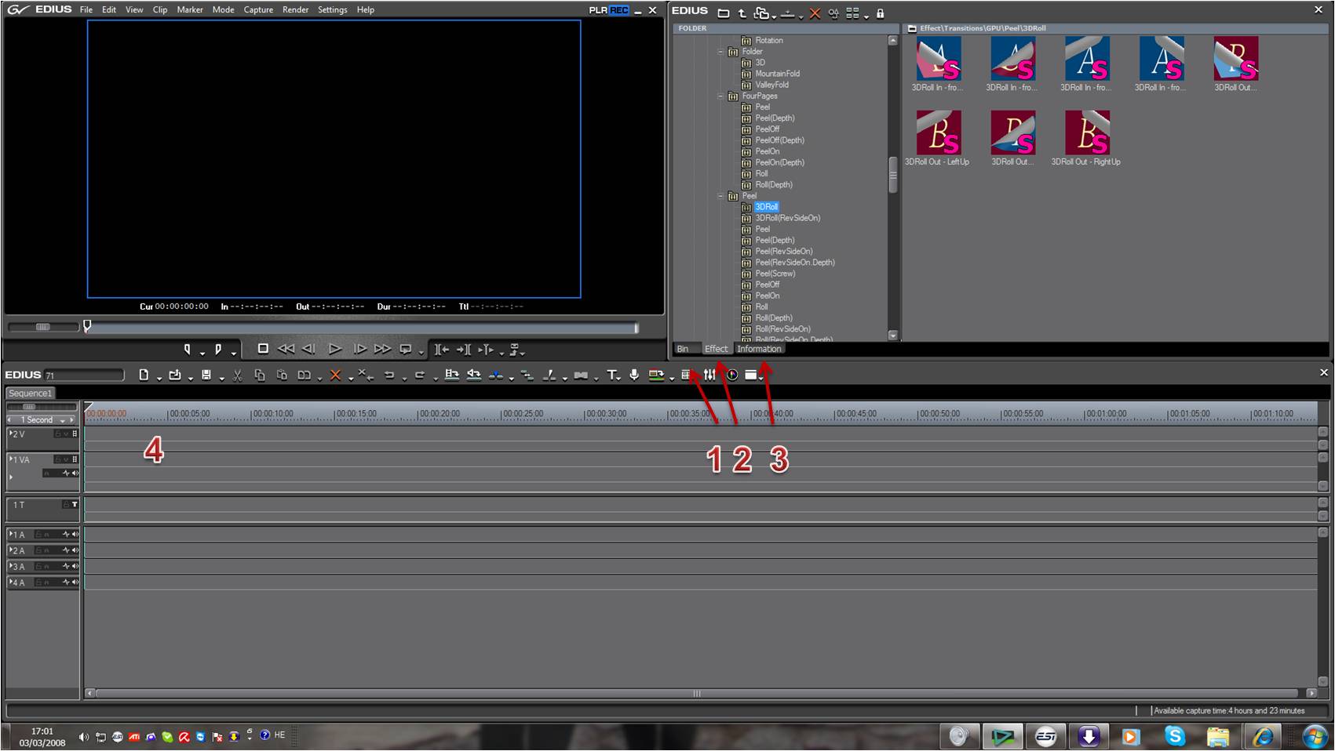Collapse the tree node labeled Folder
The image size is (1335, 751).
point(720,52)
